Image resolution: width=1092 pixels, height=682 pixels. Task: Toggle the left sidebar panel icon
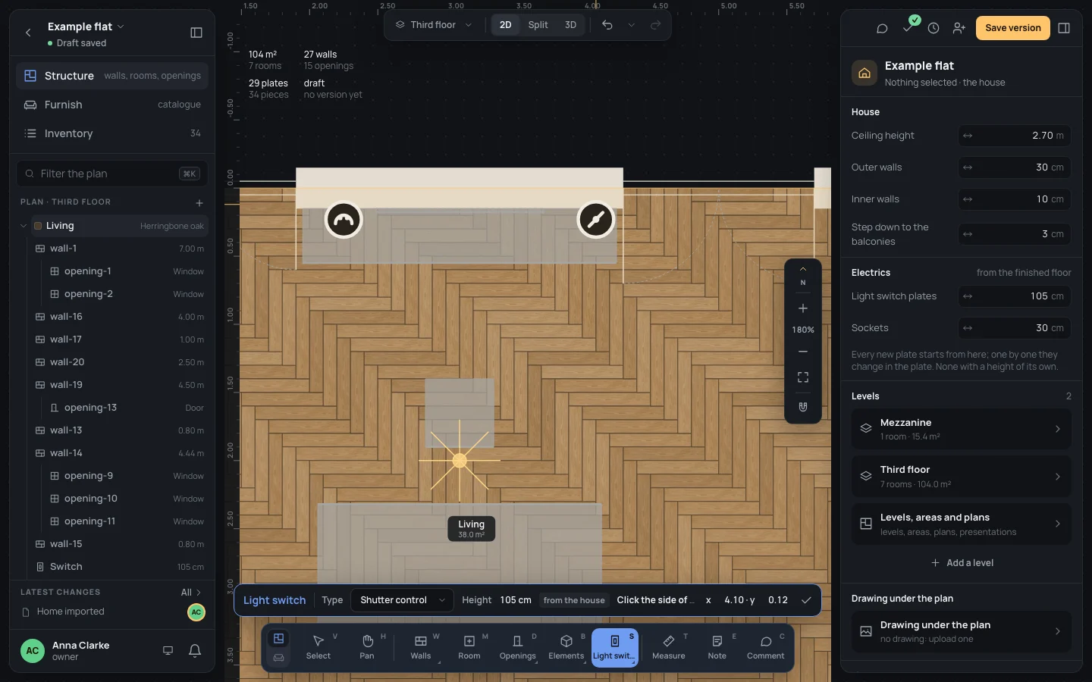[196, 33]
